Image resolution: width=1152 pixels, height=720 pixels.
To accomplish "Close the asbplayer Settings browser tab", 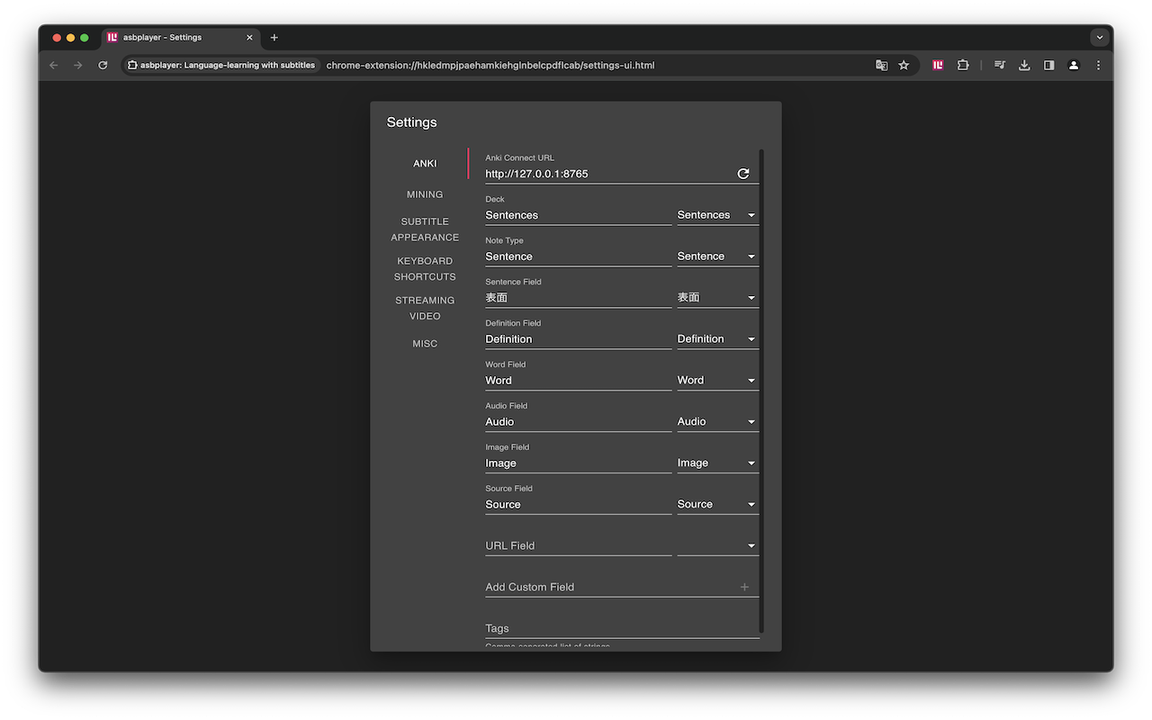I will (249, 37).
